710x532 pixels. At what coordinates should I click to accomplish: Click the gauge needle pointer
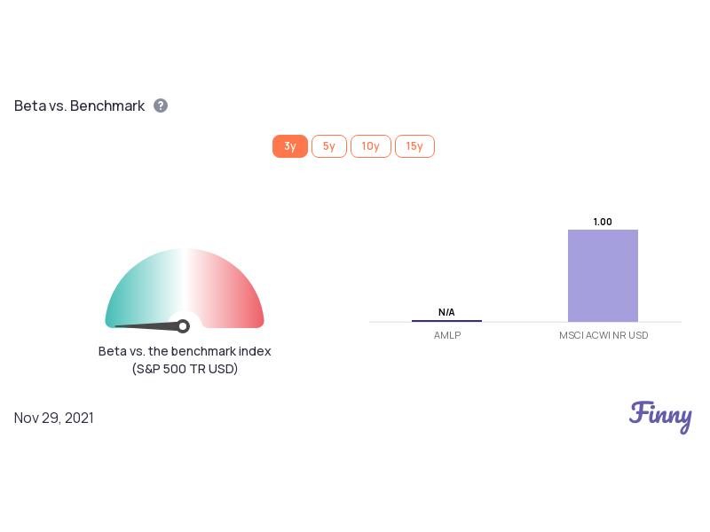pyautogui.click(x=146, y=325)
